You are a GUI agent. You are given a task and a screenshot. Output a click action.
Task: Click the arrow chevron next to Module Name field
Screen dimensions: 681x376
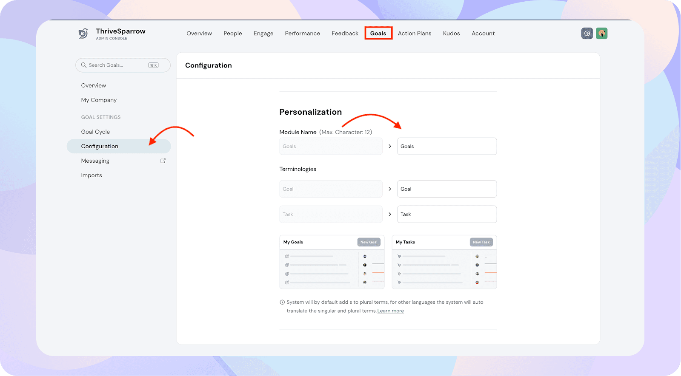click(389, 146)
